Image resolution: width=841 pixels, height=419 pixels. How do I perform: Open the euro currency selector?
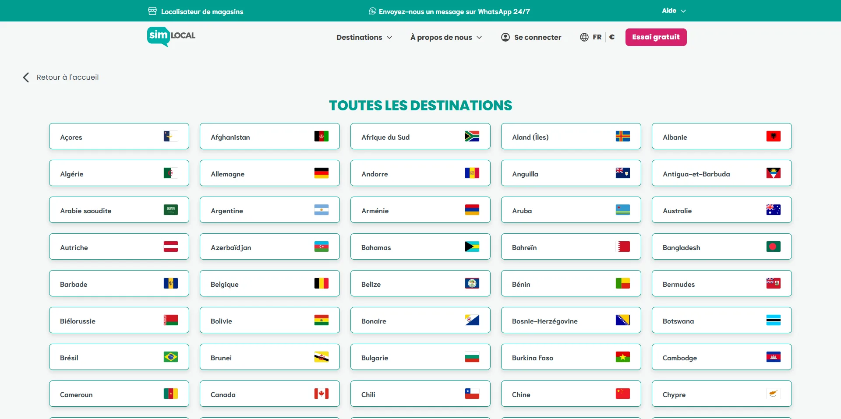(612, 37)
